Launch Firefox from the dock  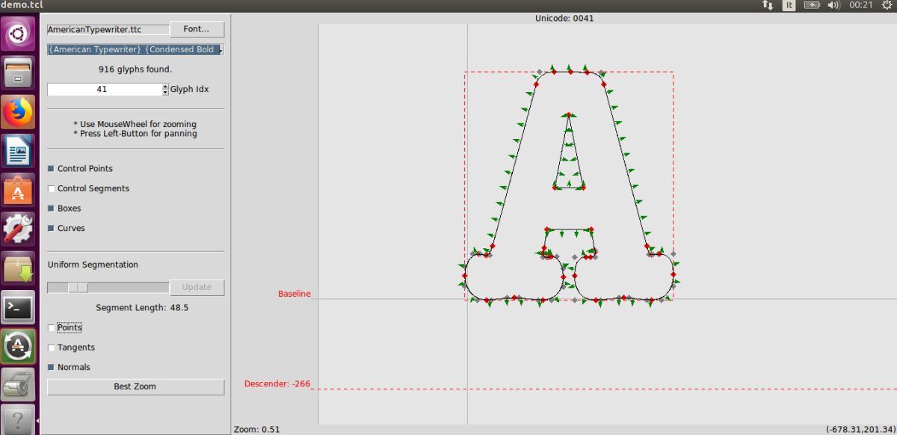click(x=18, y=111)
